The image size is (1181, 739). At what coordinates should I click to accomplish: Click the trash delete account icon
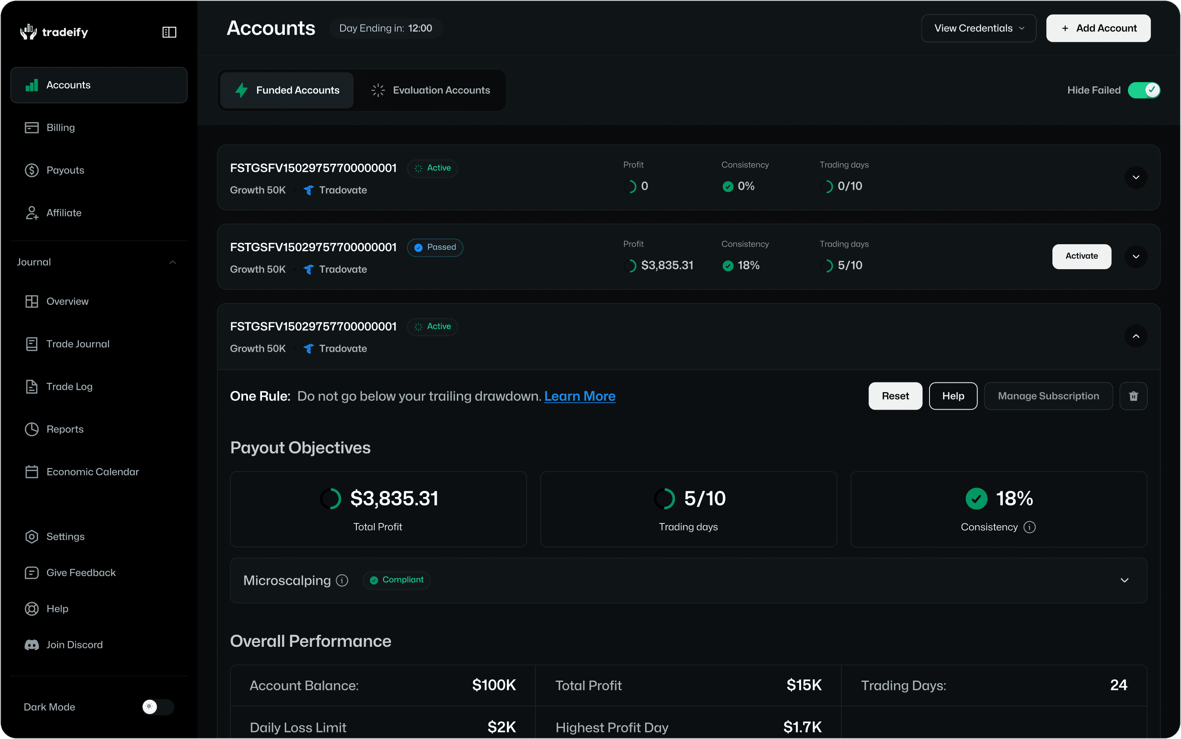(x=1133, y=396)
